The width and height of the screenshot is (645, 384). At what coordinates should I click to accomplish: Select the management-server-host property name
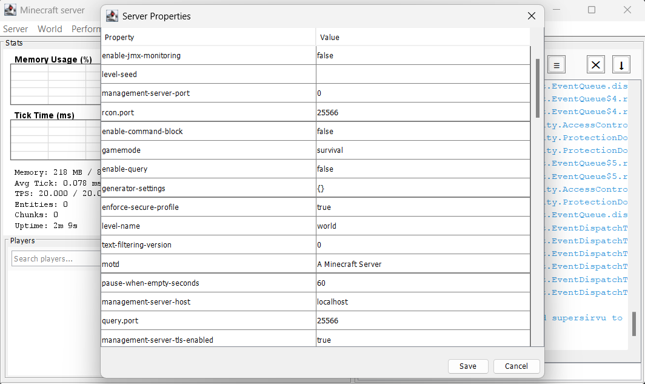coord(208,301)
